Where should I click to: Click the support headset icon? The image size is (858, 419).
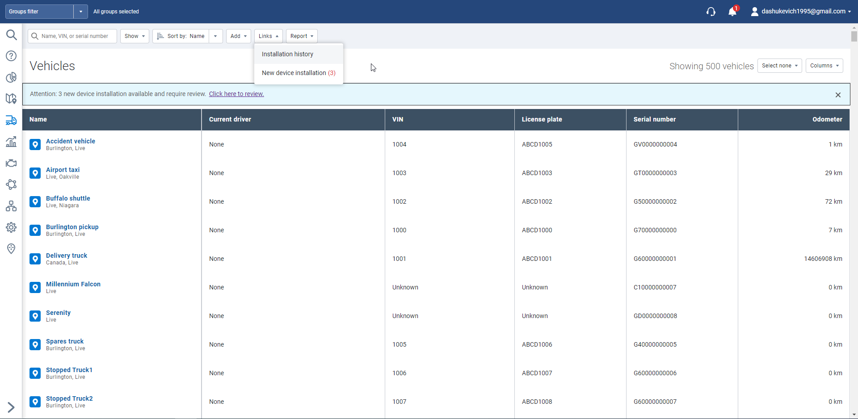711,12
